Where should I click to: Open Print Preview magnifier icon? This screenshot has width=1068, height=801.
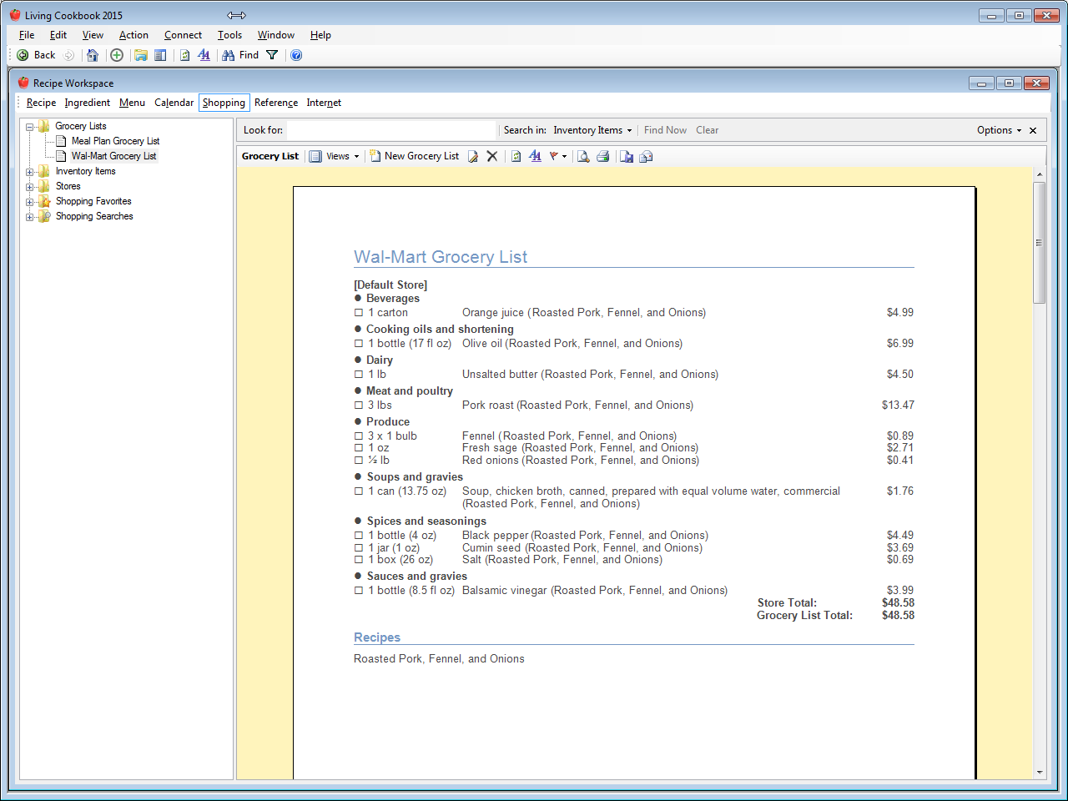[583, 156]
